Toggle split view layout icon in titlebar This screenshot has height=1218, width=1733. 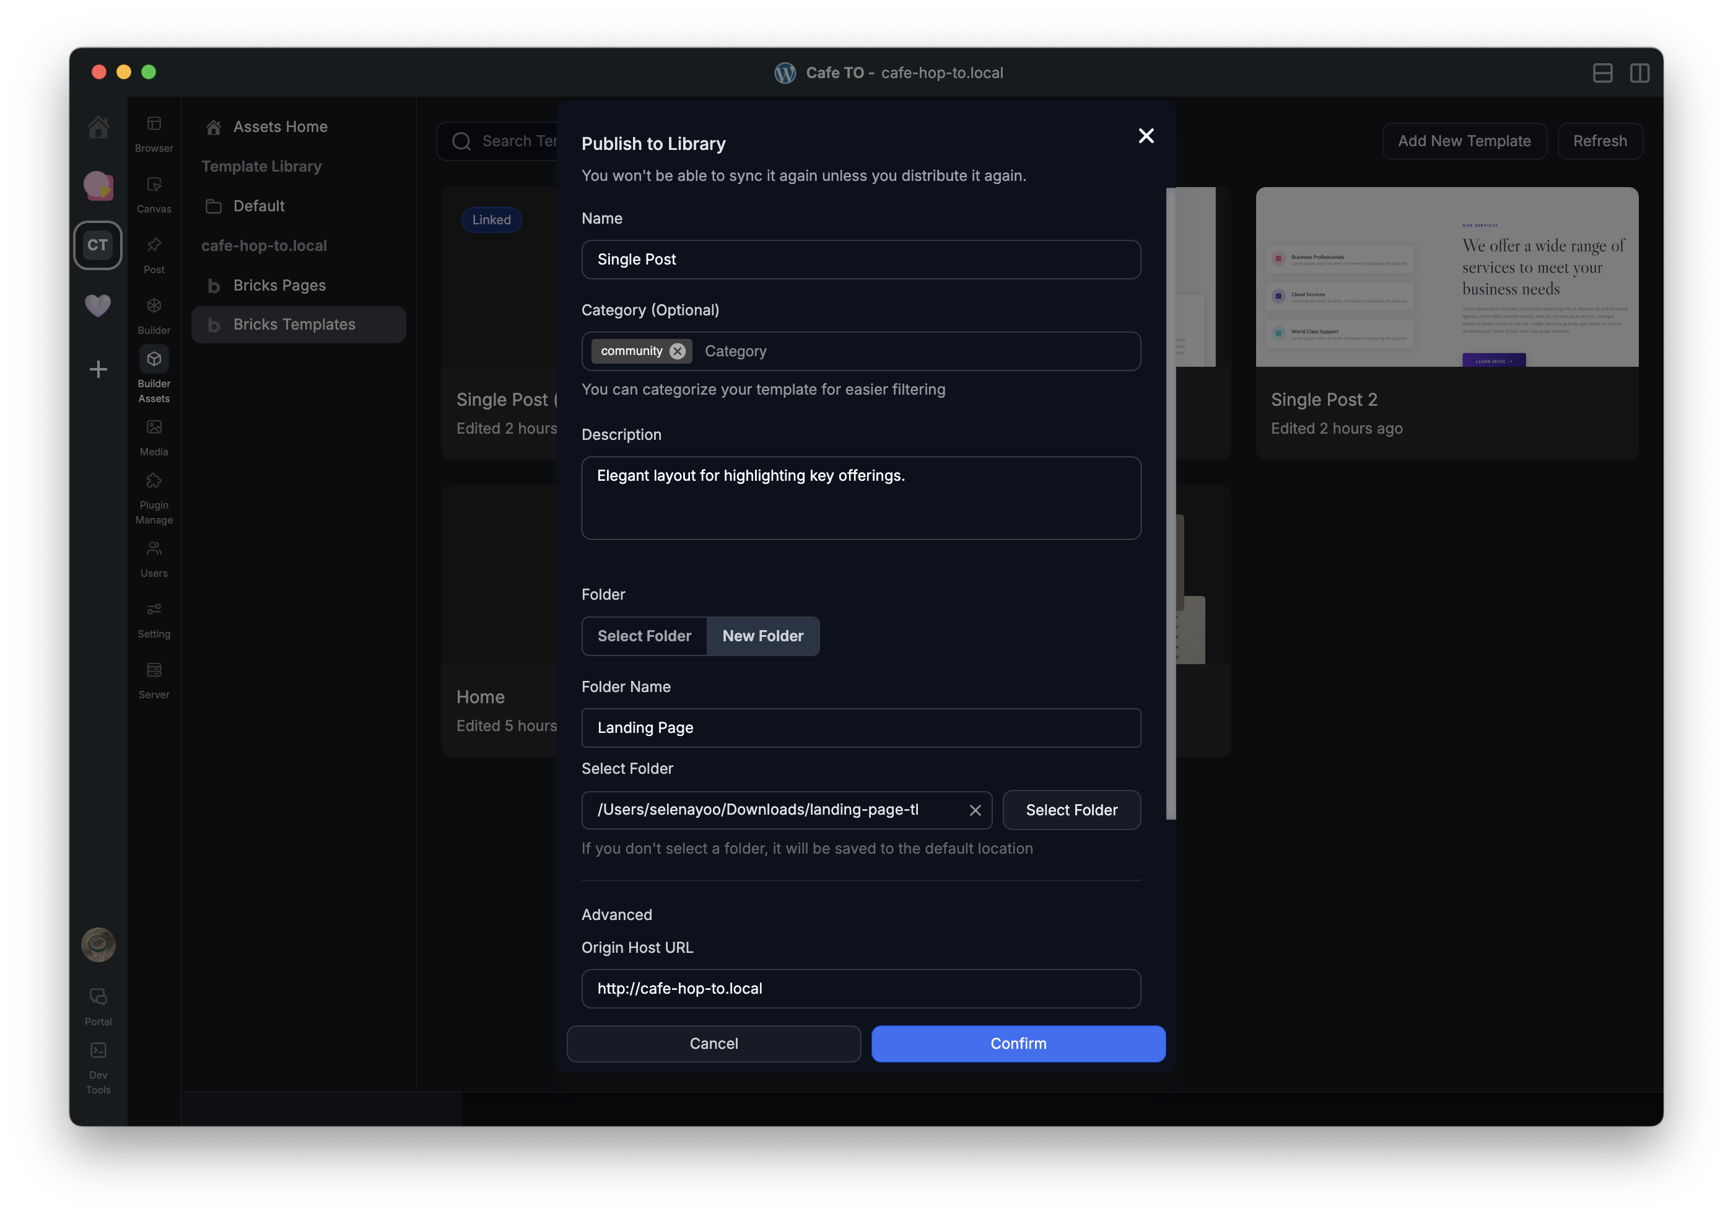pos(1639,73)
